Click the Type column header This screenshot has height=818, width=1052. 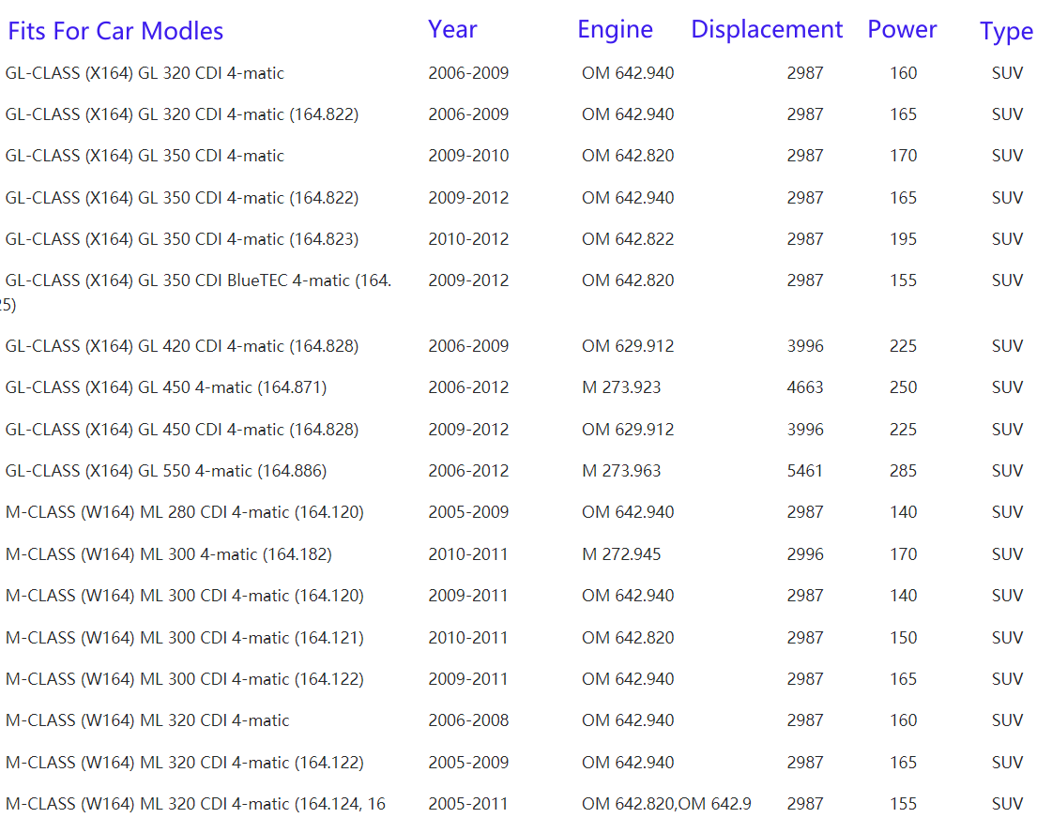click(1006, 31)
